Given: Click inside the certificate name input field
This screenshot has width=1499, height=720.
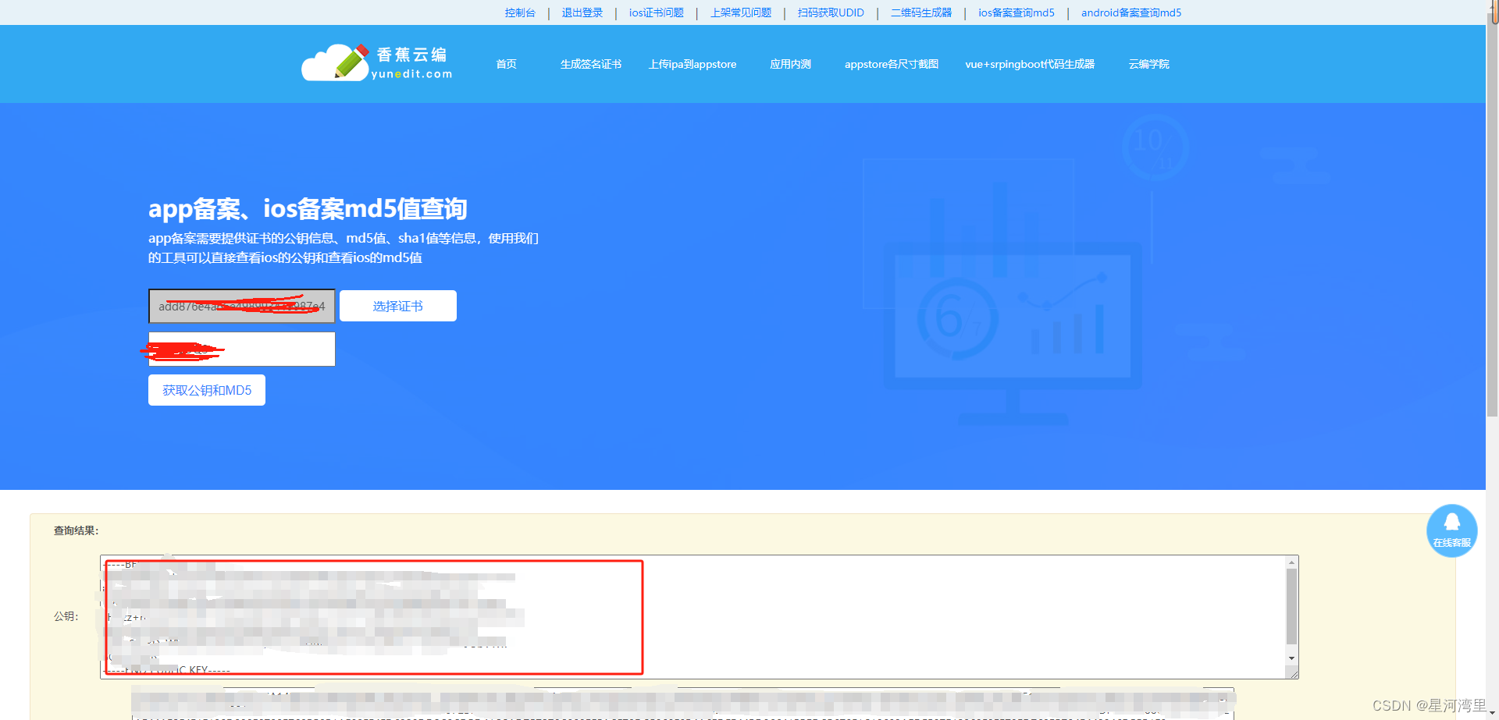Looking at the screenshot, I should 241,306.
